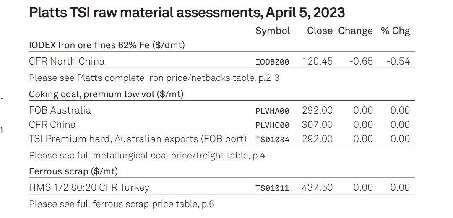Click the metallurgical coal price/freight table note

147,156
